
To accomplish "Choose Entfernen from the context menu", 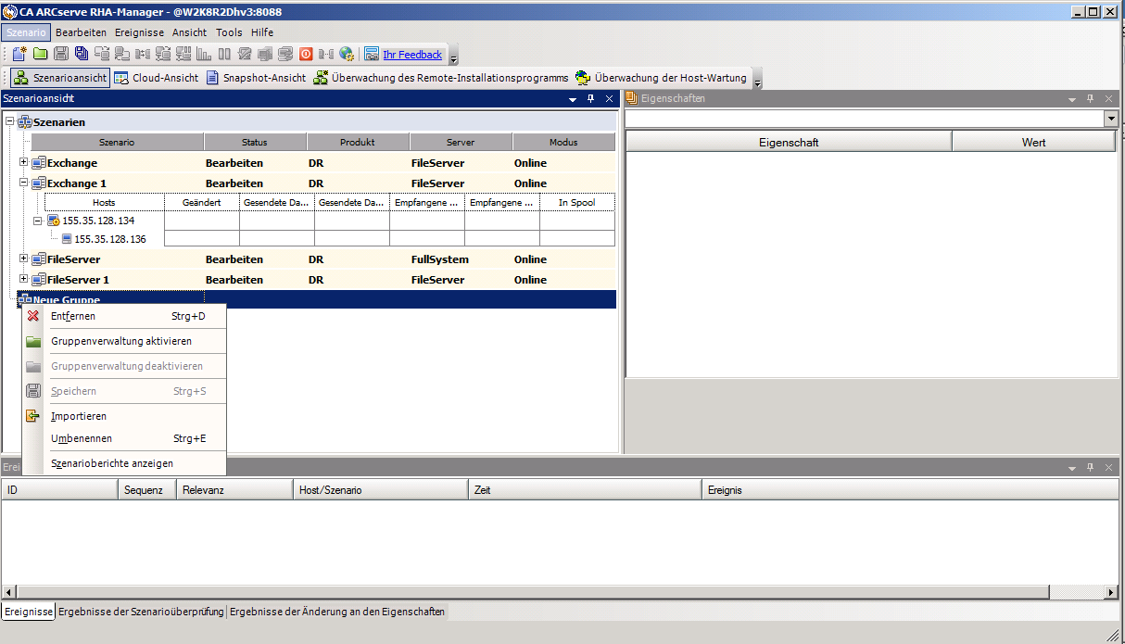I will (73, 316).
